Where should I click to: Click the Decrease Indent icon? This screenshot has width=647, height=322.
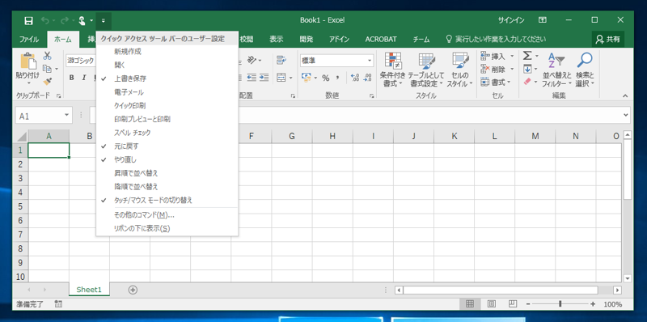[x=252, y=77]
